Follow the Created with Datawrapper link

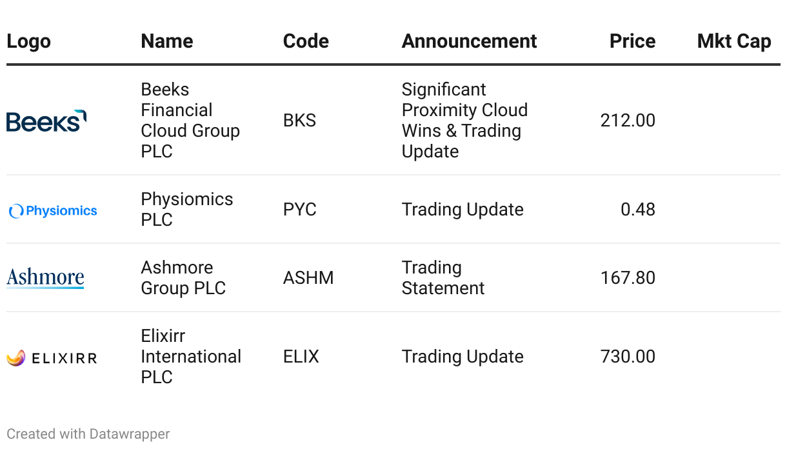(88, 434)
